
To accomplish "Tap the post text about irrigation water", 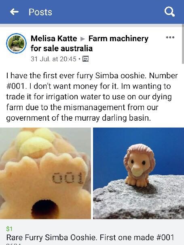I will click(x=92, y=97).
